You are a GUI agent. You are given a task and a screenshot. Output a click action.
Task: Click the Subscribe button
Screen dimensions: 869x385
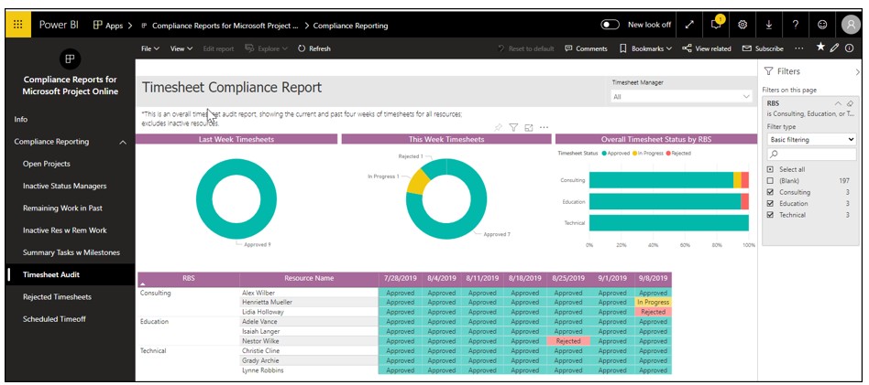coord(763,48)
